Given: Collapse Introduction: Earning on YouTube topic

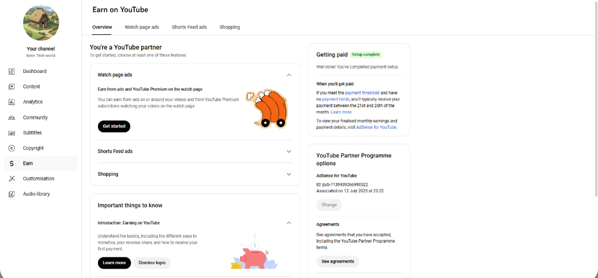Looking at the screenshot, I should 288,223.
